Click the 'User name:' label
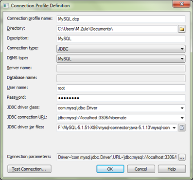The width and height of the screenshot is (193, 180). pyautogui.click(x=18, y=88)
